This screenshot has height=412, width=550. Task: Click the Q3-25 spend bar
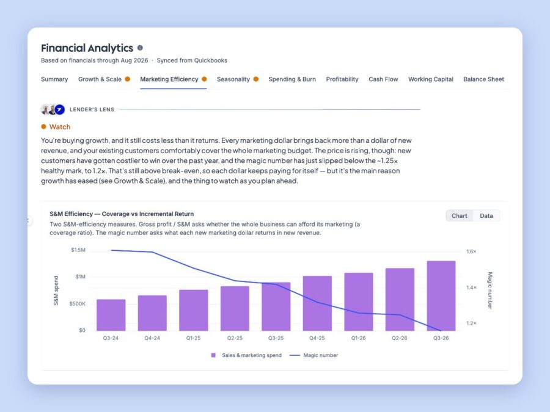(276, 306)
